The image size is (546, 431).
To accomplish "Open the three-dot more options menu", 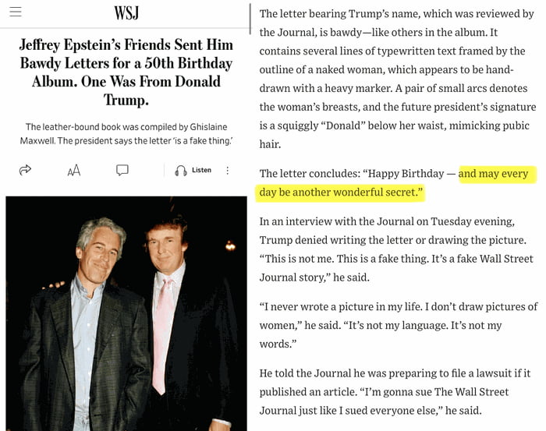I will pyautogui.click(x=228, y=171).
